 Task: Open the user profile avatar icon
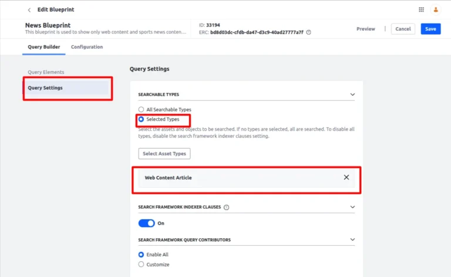tap(436, 9)
